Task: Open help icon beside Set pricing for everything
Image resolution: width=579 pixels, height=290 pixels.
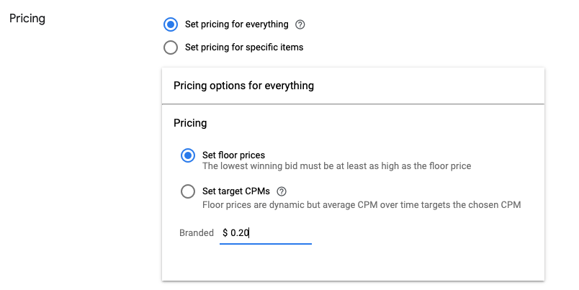Action: (300, 24)
